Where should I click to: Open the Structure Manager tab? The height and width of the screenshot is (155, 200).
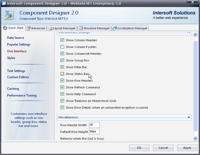click(x=94, y=28)
